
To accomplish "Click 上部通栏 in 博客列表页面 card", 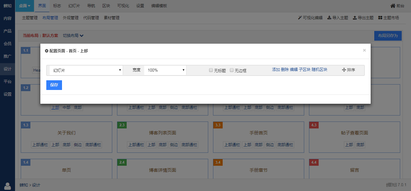I will point(136,145).
